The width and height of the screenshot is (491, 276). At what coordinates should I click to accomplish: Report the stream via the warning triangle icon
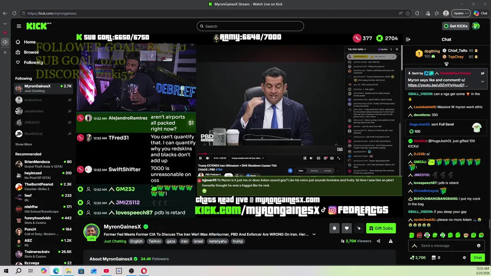[390, 241]
